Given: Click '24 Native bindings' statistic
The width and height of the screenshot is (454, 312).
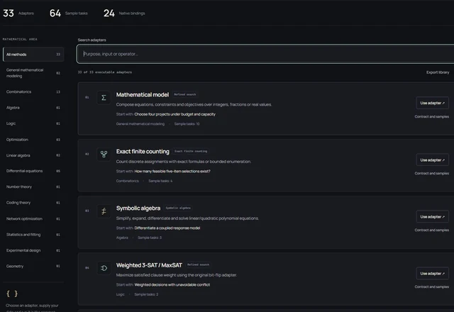Looking at the screenshot, I should coord(124,13).
